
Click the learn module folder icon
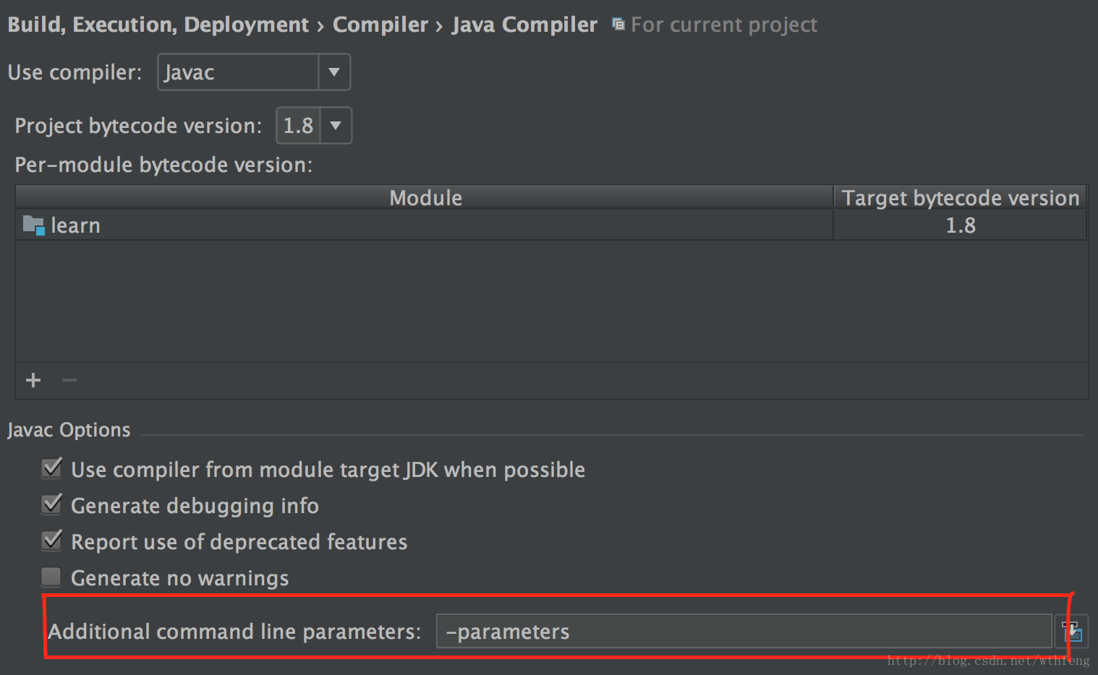click(34, 225)
